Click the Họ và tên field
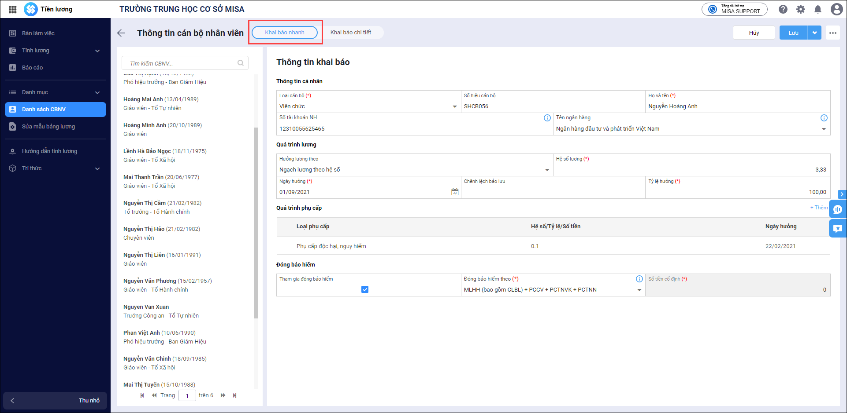Viewport: 847px width, 413px height. (x=738, y=102)
